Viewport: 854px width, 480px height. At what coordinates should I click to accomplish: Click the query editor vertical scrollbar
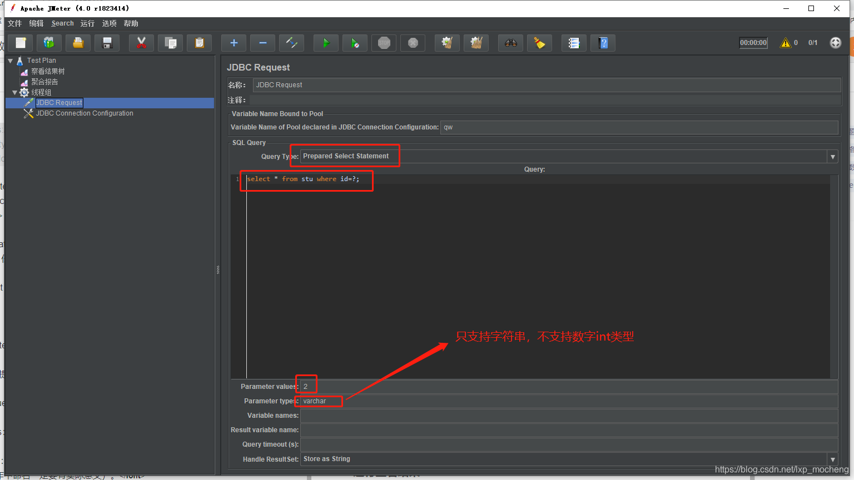[x=834, y=277]
